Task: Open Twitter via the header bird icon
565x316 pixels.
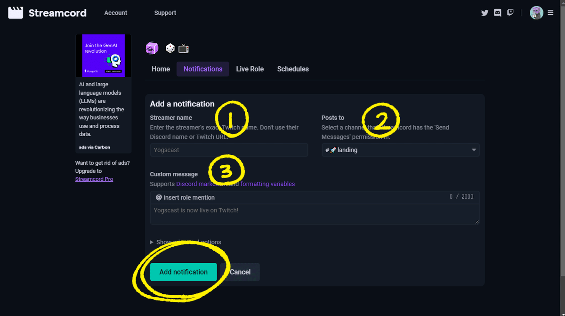Action: click(484, 13)
